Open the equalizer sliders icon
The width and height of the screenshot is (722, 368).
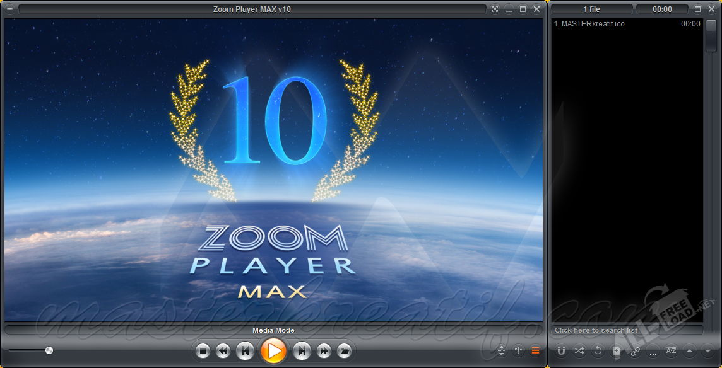pos(518,350)
